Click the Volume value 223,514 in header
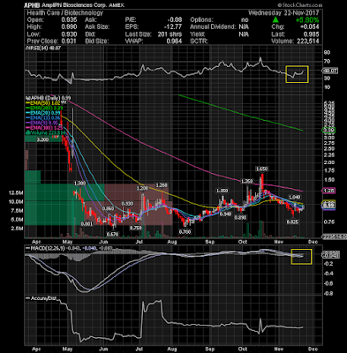 [307, 41]
